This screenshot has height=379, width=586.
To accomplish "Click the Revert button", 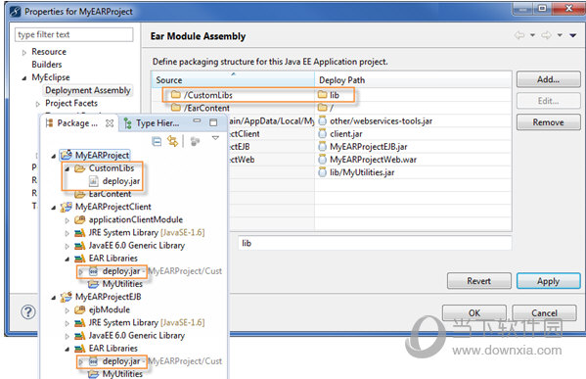I will (x=478, y=281).
